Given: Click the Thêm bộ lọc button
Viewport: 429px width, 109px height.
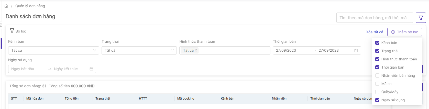Looking at the screenshot, I should tap(404, 32).
